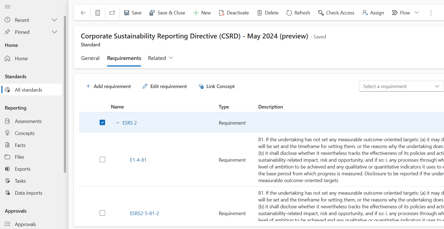Save the standard record

133,13
